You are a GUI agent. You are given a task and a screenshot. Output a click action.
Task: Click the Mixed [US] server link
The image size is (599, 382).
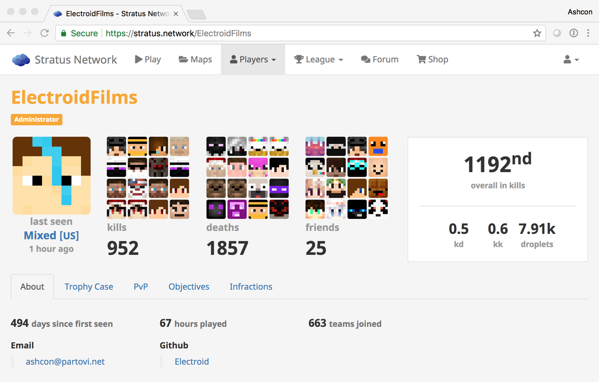pyautogui.click(x=51, y=235)
